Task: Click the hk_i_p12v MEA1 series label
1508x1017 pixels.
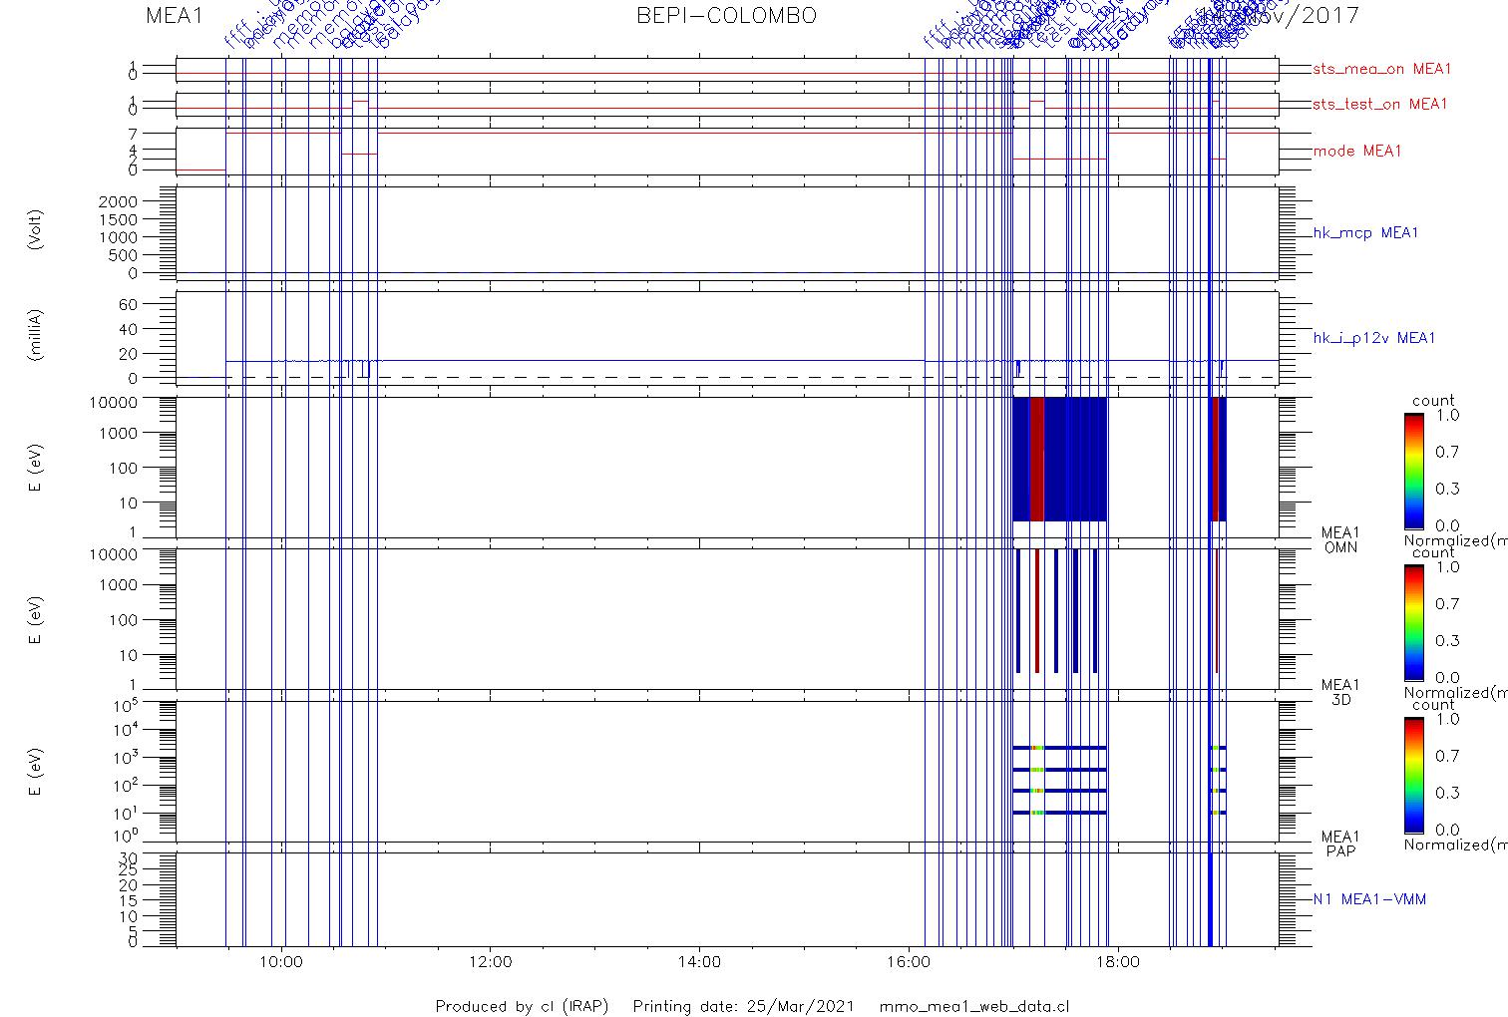Action: tap(1374, 338)
